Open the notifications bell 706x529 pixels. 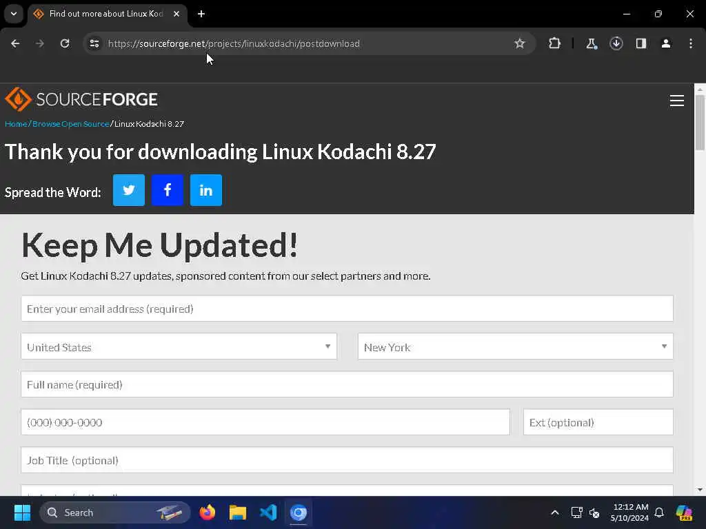click(x=659, y=512)
